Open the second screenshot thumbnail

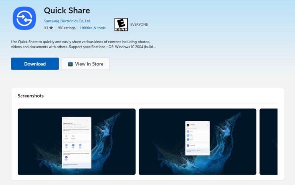tap(197, 142)
